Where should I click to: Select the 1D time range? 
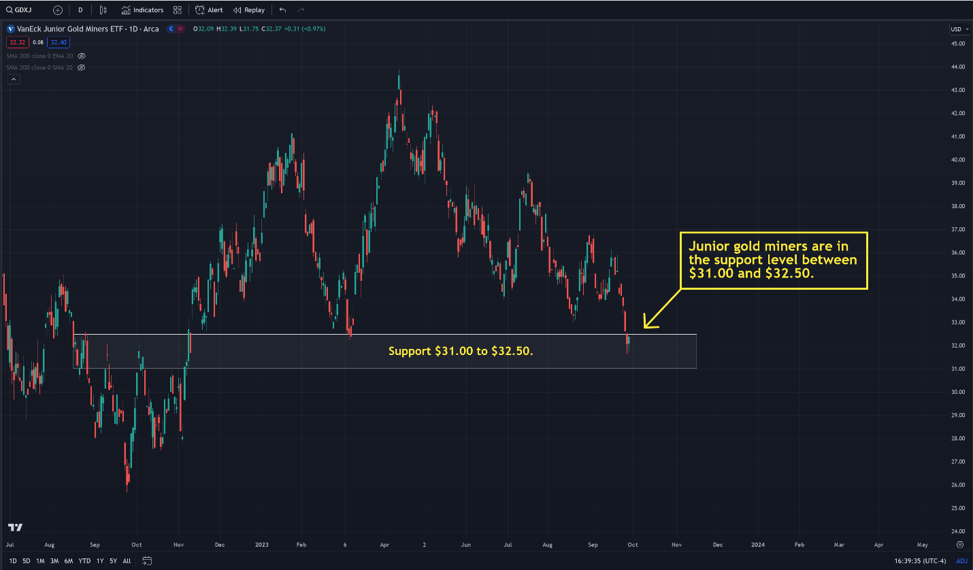pos(13,561)
